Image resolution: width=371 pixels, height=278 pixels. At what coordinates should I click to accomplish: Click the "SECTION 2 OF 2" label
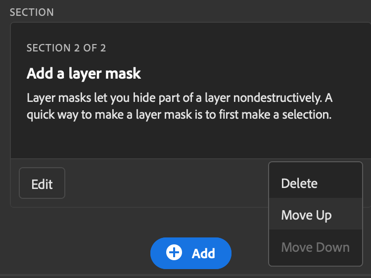click(x=66, y=48)
